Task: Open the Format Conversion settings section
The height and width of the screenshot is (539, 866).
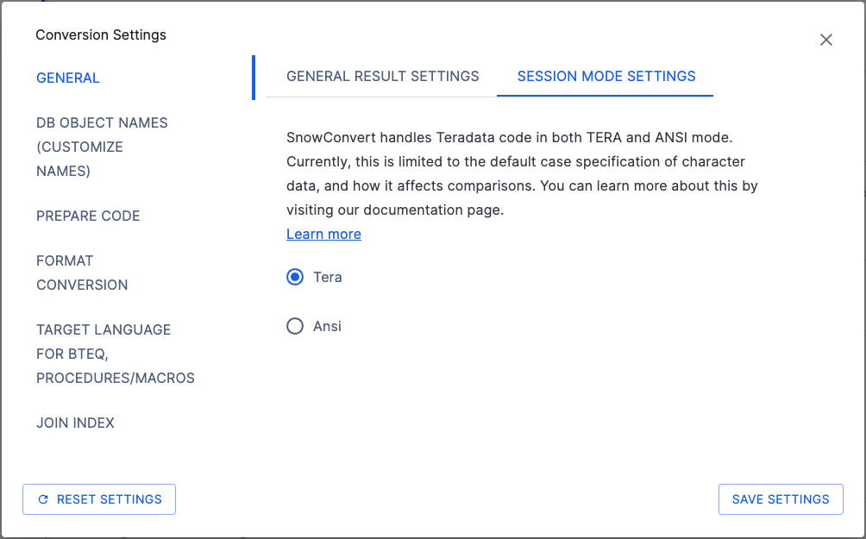Action: pos(82,273)
